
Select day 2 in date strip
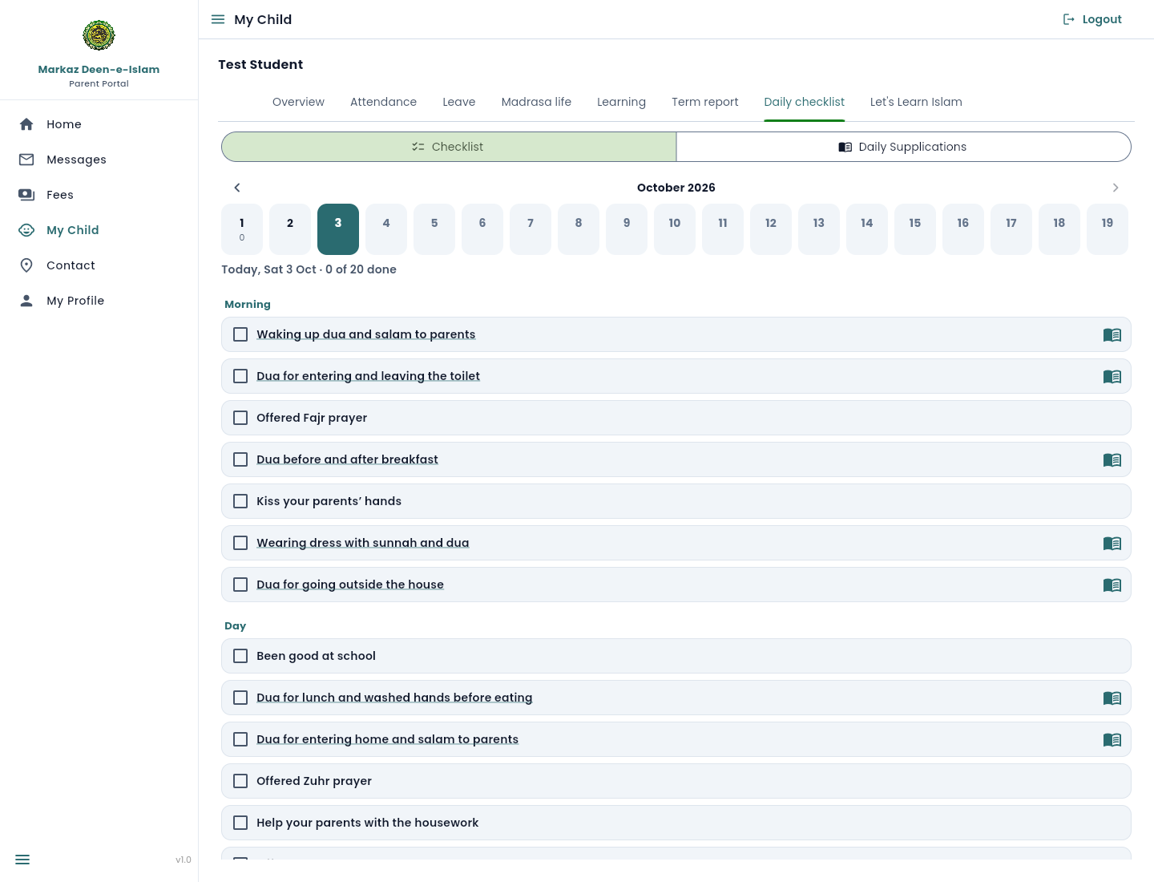290,229
